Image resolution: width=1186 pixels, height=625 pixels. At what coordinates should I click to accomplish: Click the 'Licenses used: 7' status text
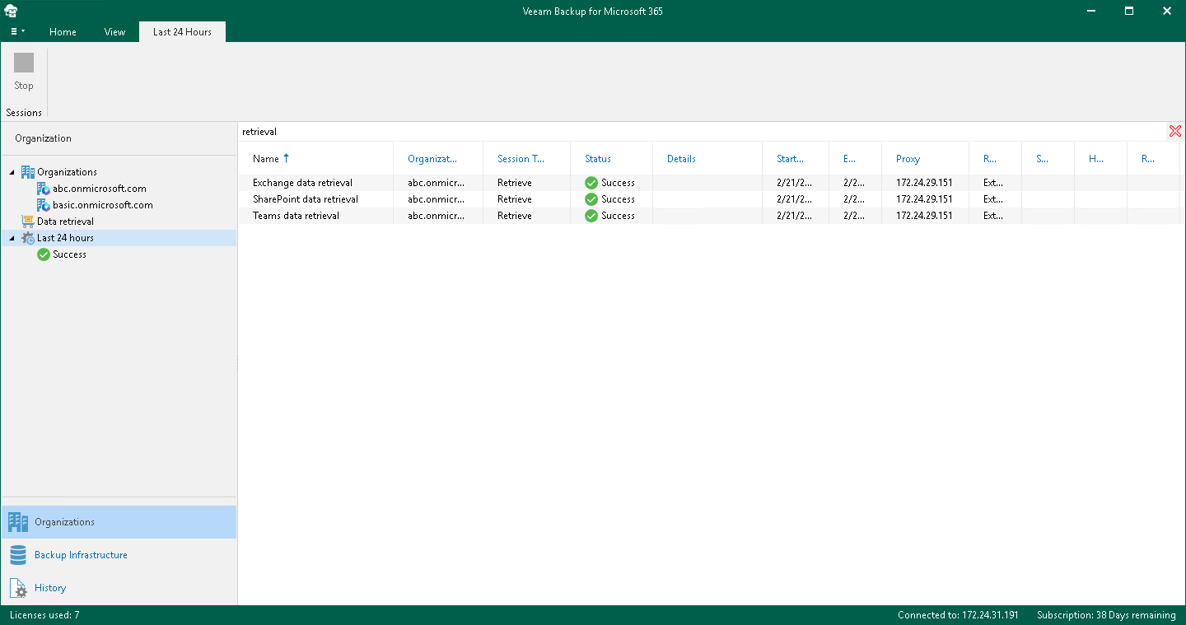click(x=44, y=615)
